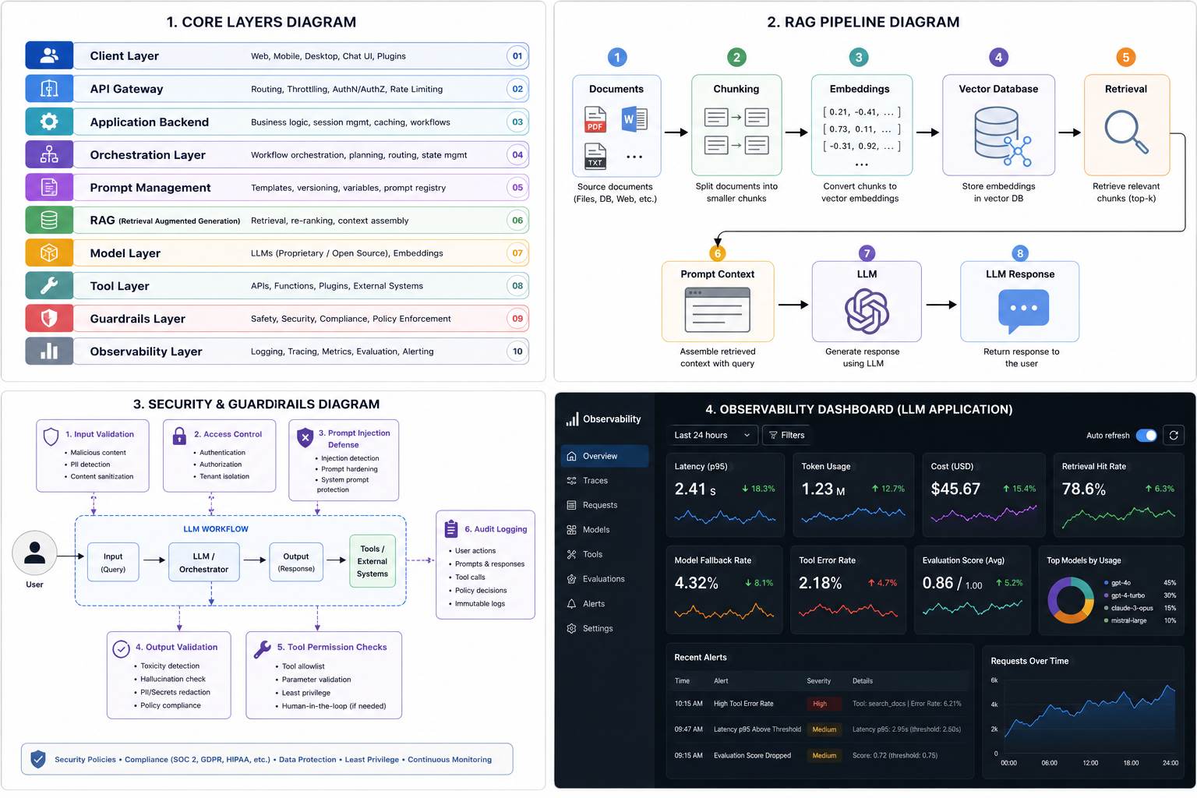Open Models in the sidebar
Screen dimensions: 1197x798
click(x=604, y=530)
